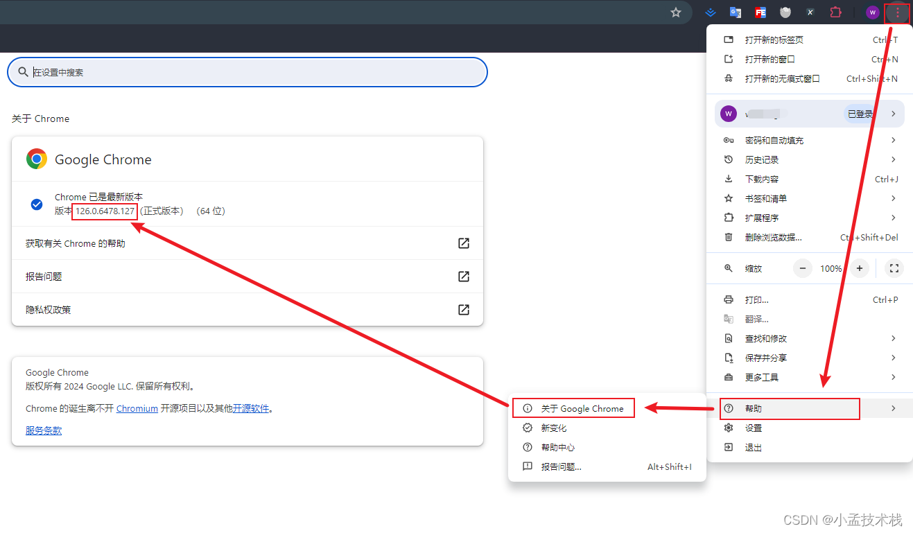Open 帮助中心 in the help submenu
913x533 pixels.
tap(607, 447)
